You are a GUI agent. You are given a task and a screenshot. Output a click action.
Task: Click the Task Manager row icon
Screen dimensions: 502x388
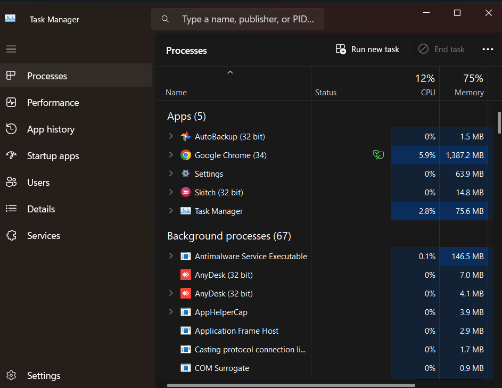[x=185, y=211]
